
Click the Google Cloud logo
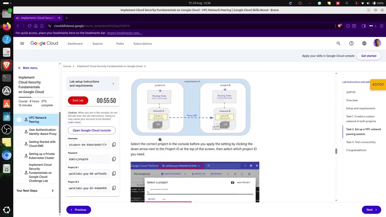tap(44, 43)
